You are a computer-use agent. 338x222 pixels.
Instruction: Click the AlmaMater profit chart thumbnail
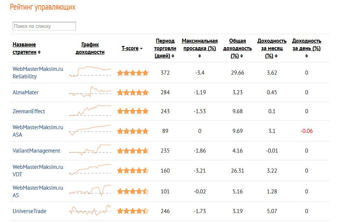tap(90, 92)
